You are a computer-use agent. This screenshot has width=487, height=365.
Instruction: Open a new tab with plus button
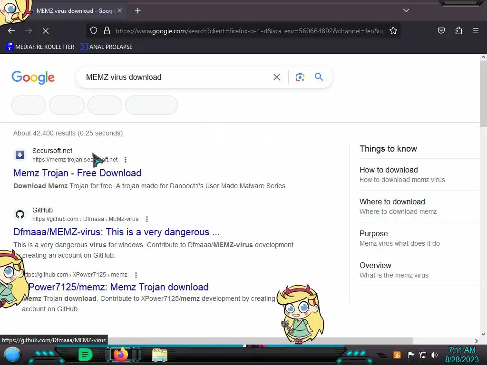pyautogui.click(x=137, y=11)
